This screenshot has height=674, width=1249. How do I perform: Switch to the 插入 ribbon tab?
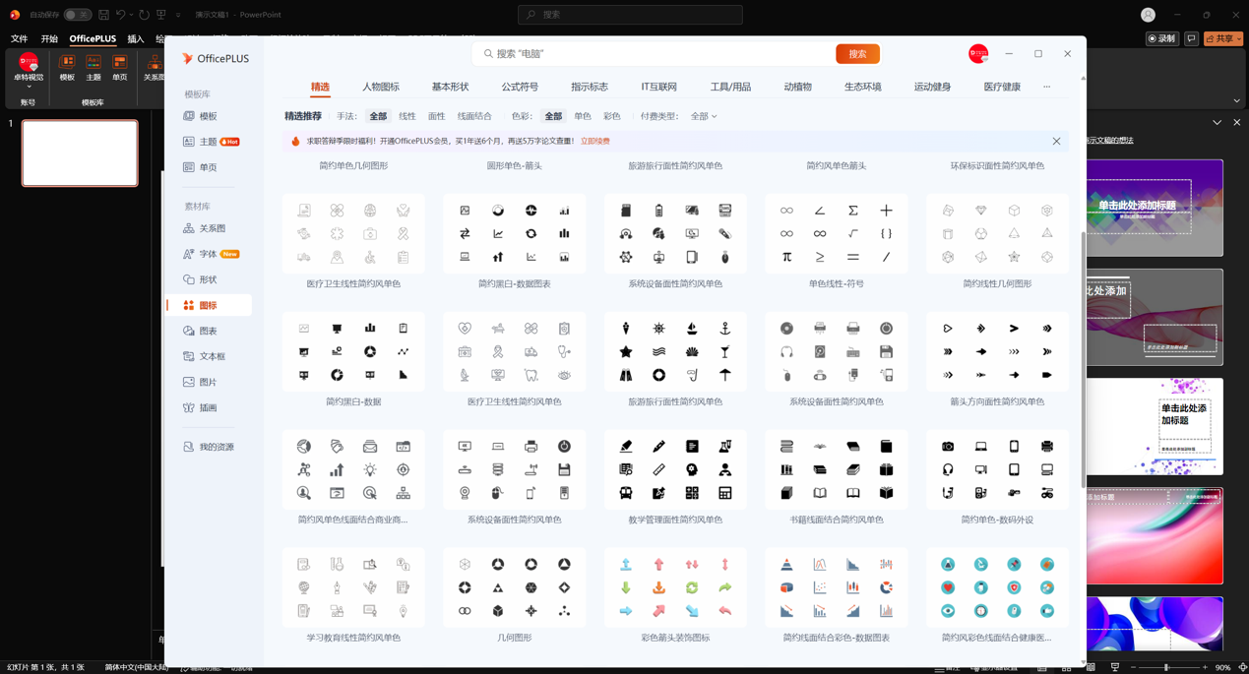[136, 38]
